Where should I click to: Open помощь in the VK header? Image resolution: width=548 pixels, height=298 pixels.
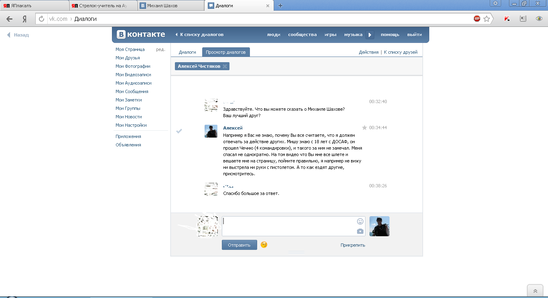[390, 34]
